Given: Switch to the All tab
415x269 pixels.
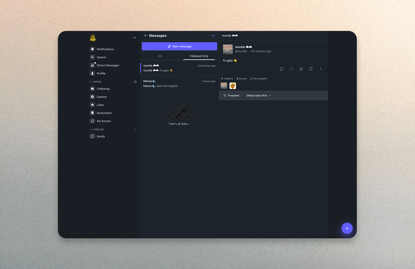Looking at the screenshot, I should click(x=160, y=56).
